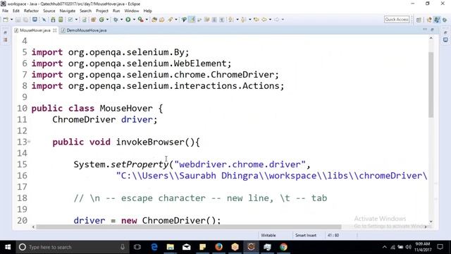Open Firefox from the taskbar

point(218,247)
